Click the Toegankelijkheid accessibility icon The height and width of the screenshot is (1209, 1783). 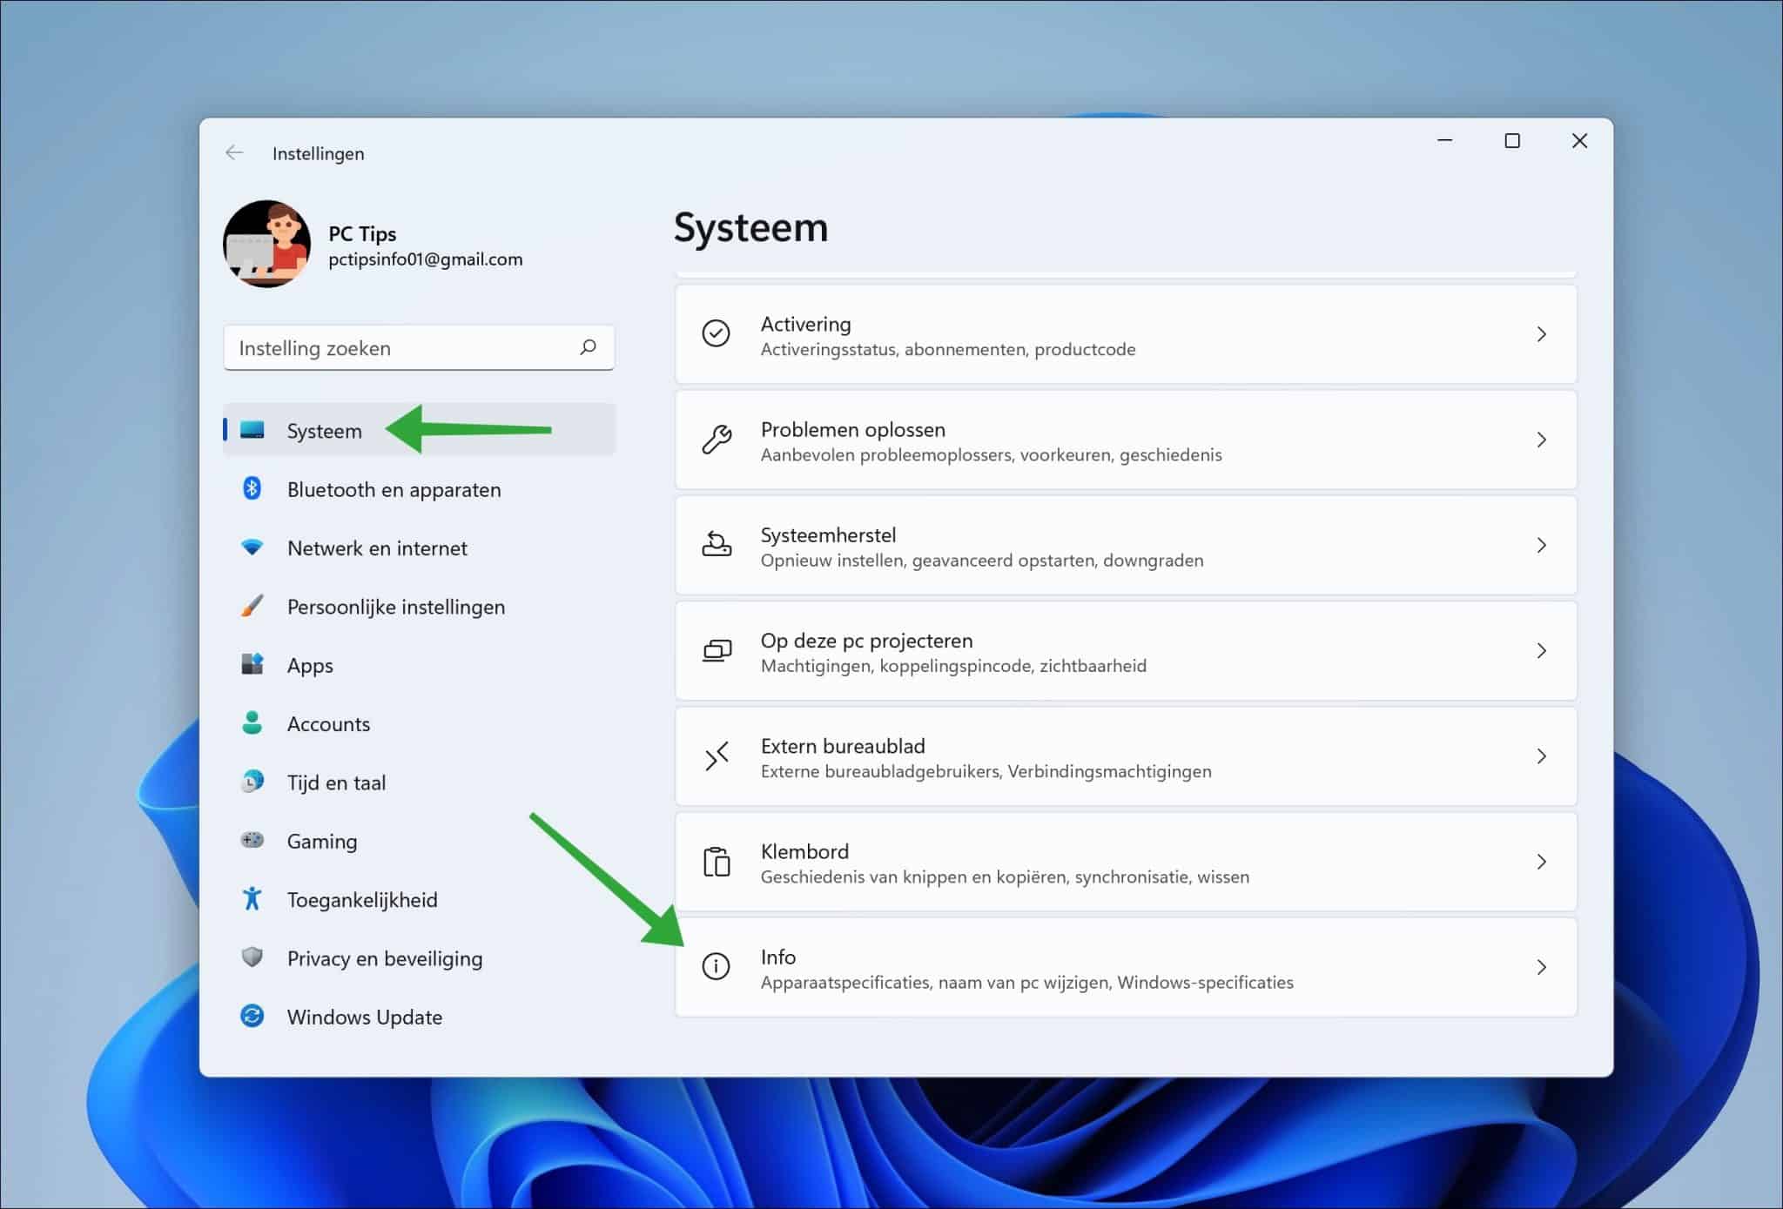coord(253,899)
